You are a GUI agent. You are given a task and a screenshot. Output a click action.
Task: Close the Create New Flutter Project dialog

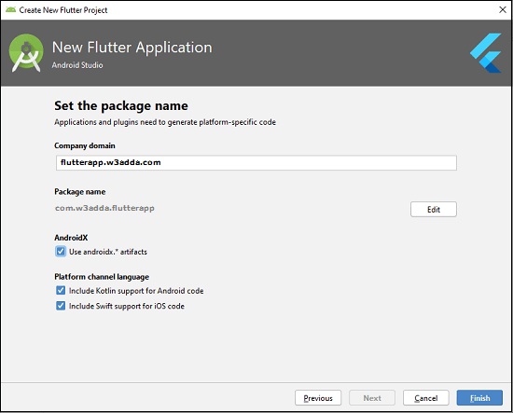click(x=503, y=10)
